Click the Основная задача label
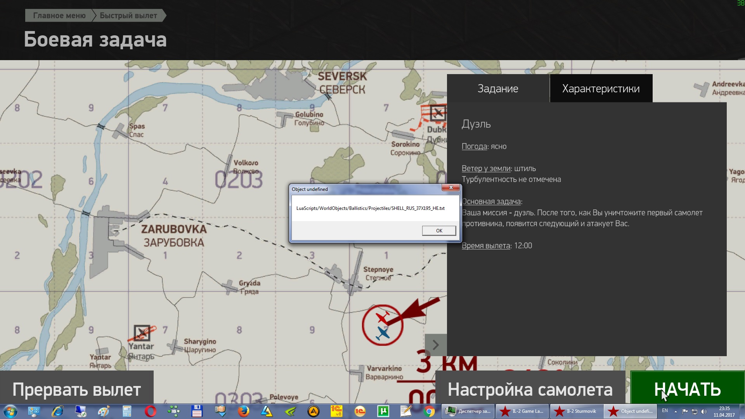745x419 pixels. tap(491, 201)
